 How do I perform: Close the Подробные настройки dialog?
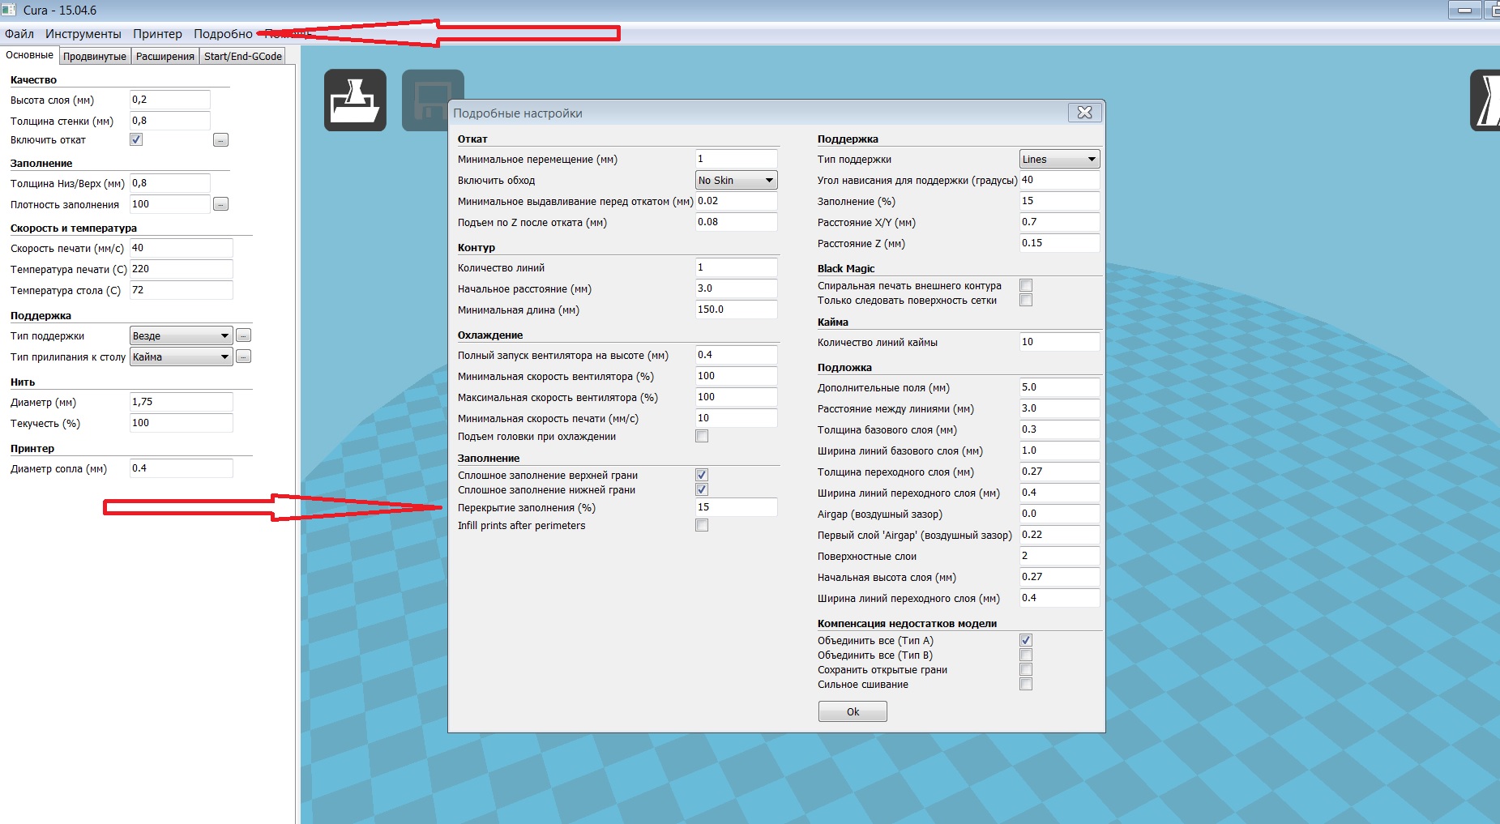click(1085, 113)
